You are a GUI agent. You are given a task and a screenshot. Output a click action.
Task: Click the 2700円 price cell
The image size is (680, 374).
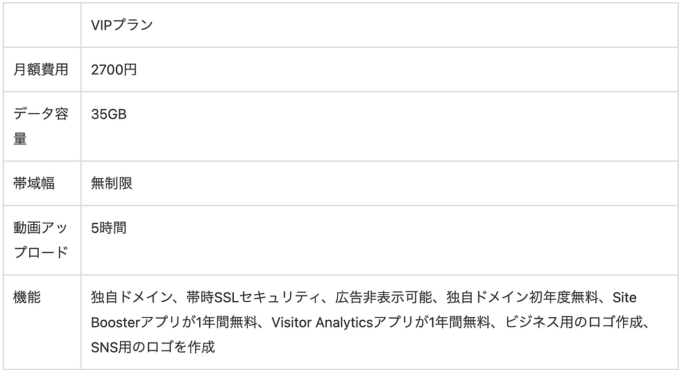380,69
